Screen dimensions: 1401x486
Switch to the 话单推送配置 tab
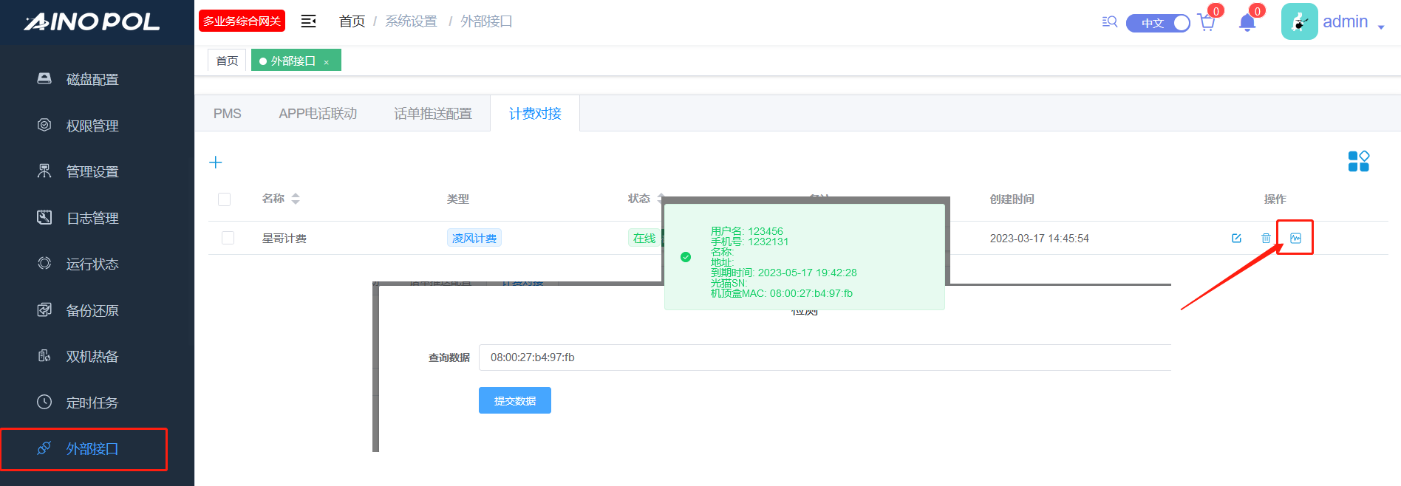[432, 114]
